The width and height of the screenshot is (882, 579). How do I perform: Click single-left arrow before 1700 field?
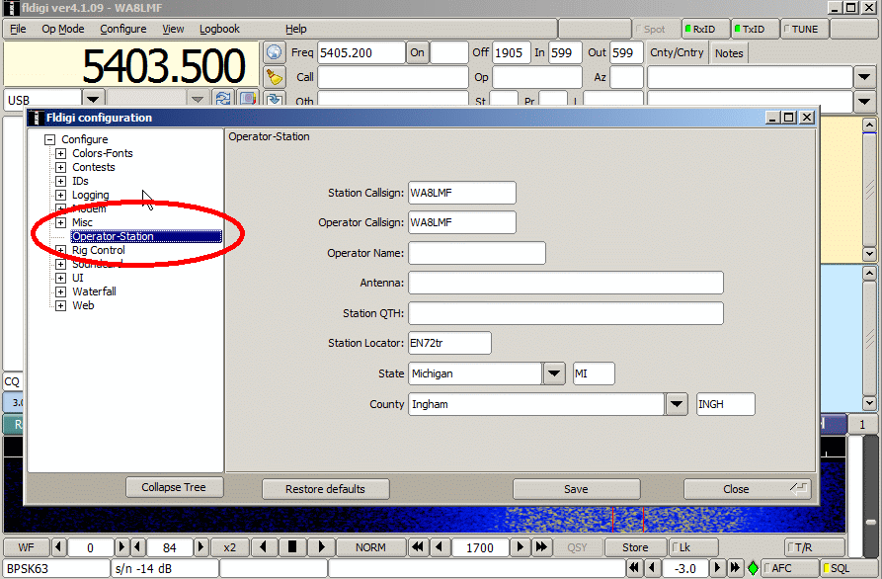440,547
